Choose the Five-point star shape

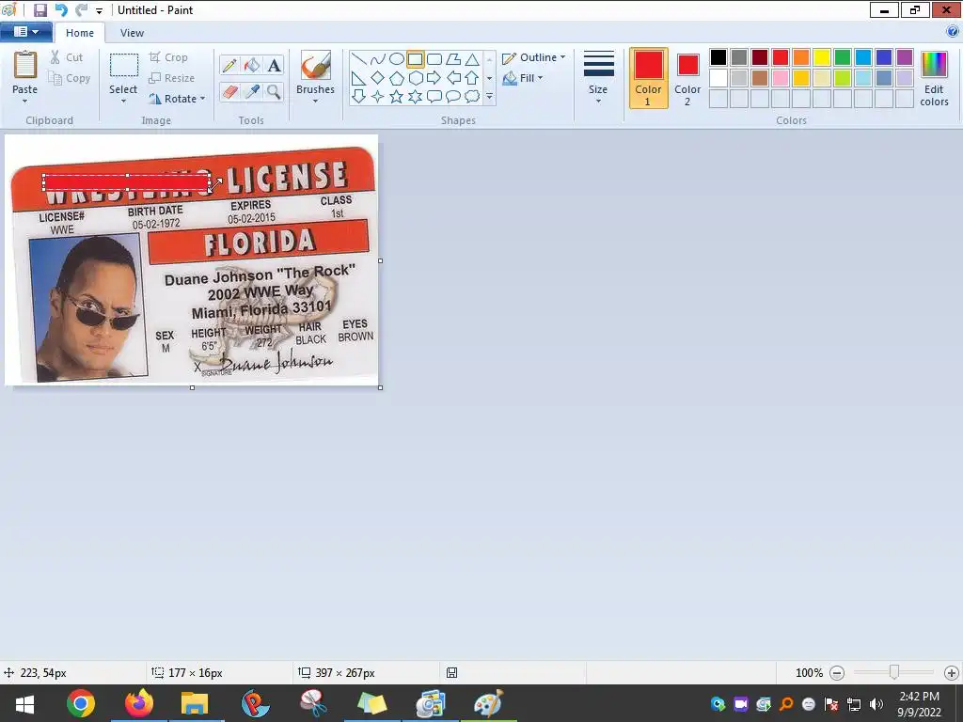397,97
